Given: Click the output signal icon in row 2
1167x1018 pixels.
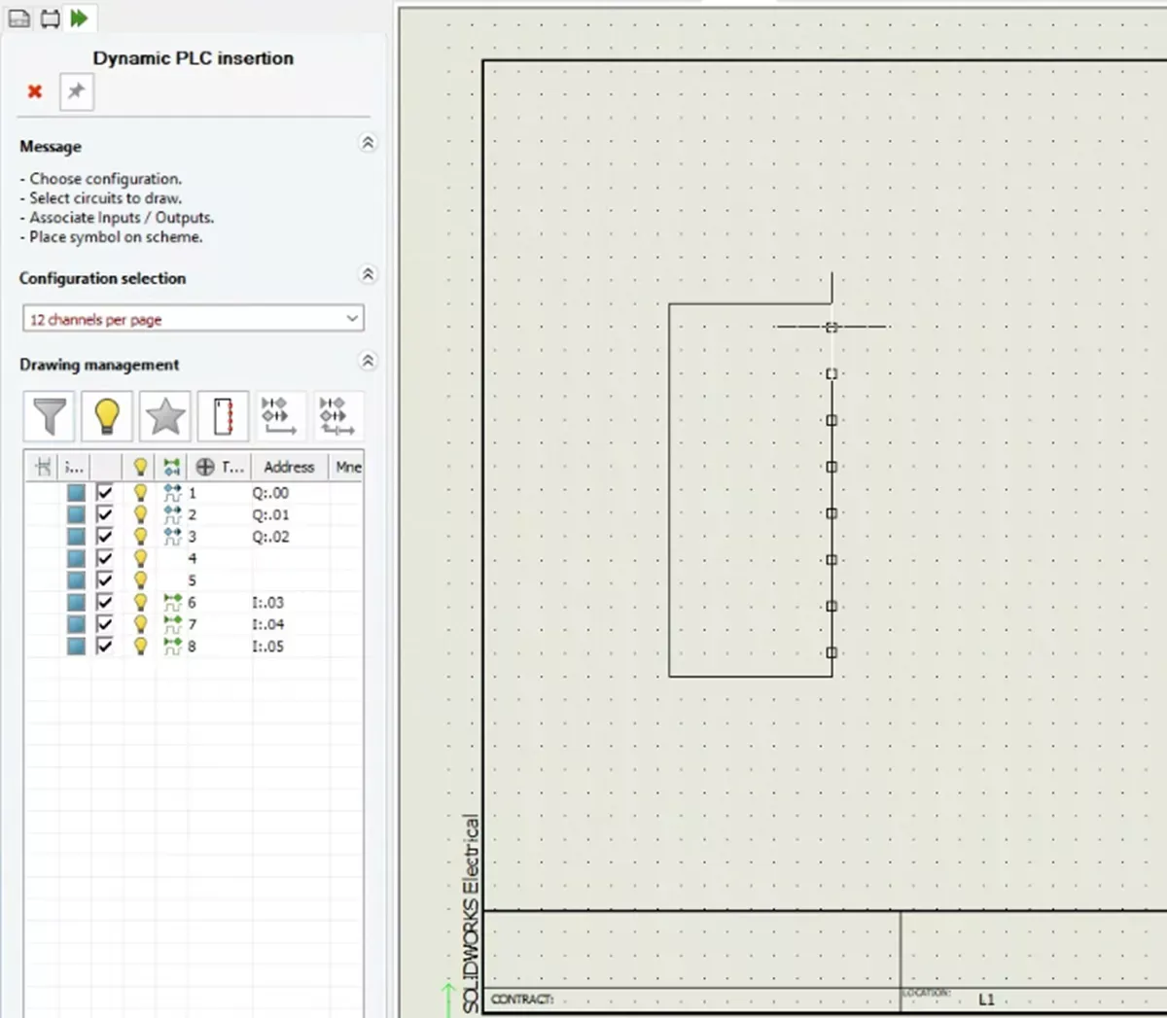Looking at the screenshot, I should (x=172, y=514).
